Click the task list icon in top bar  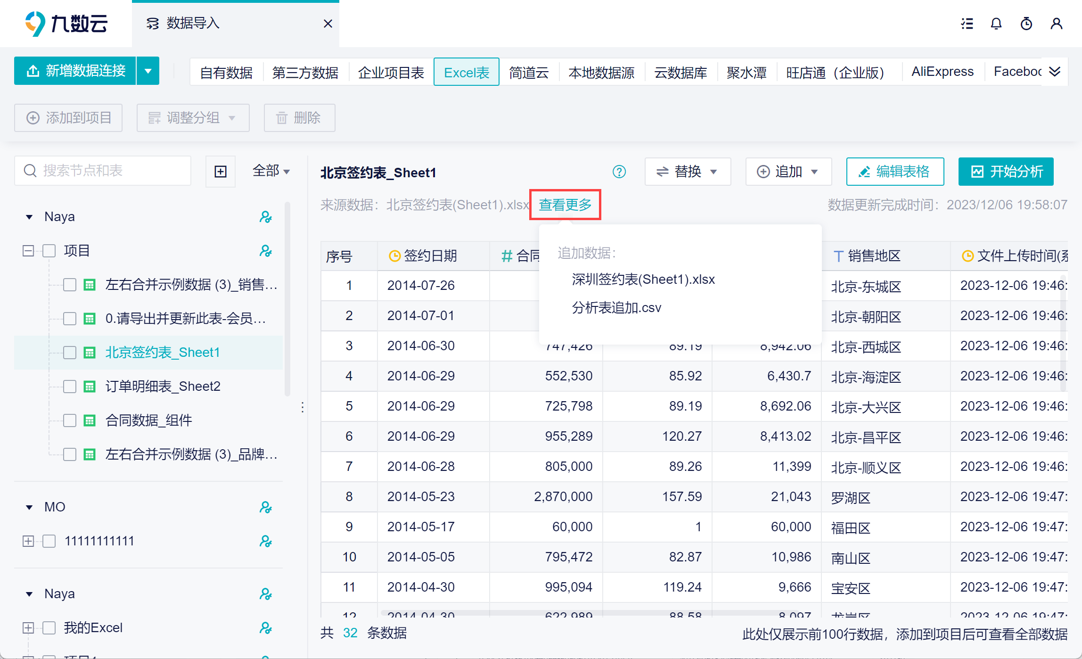pyautogui.click(x=967, y=24)
